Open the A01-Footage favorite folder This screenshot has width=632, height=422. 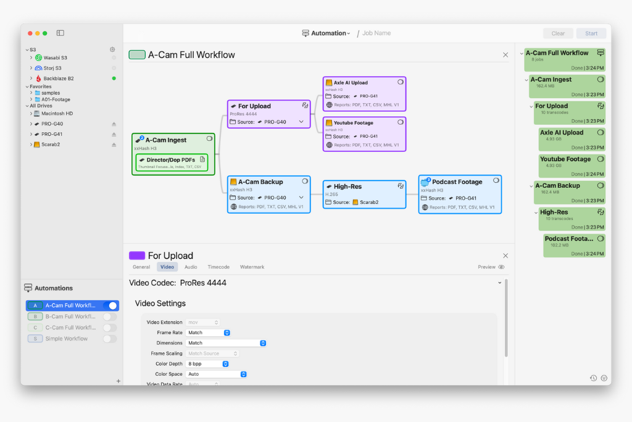coord(56,99)
